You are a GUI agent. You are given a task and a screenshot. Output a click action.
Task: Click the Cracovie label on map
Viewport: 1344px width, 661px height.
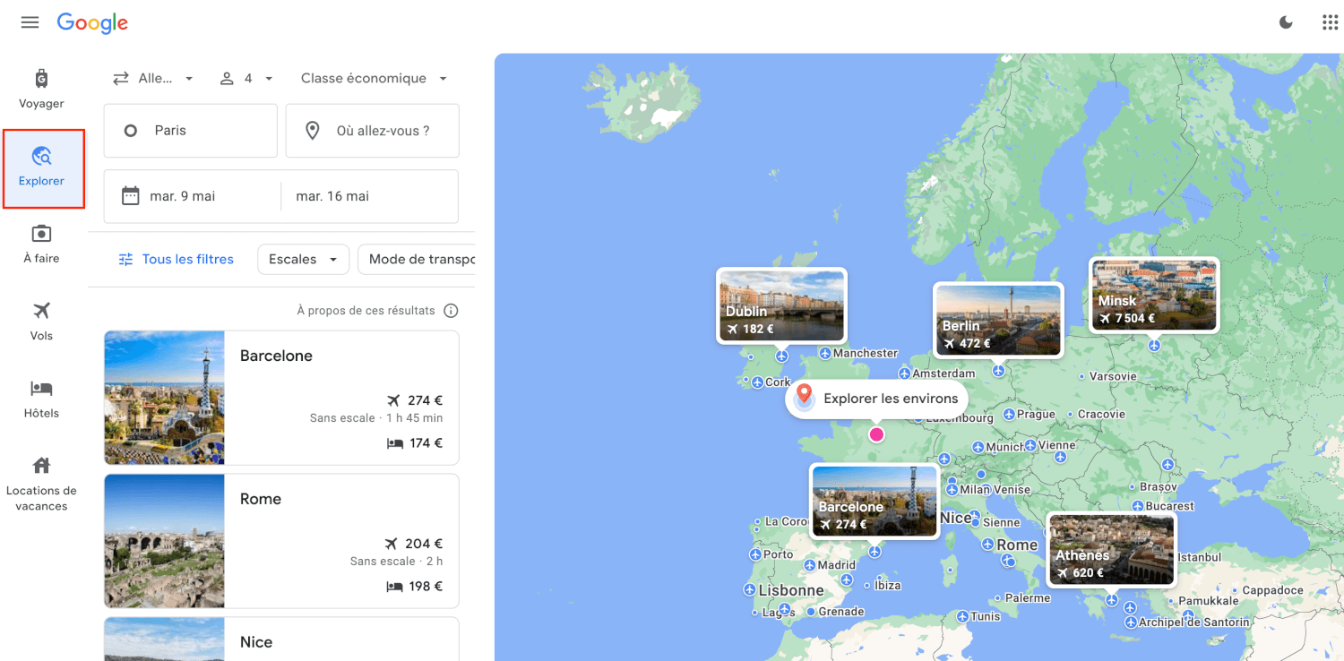click(1101, 414)
